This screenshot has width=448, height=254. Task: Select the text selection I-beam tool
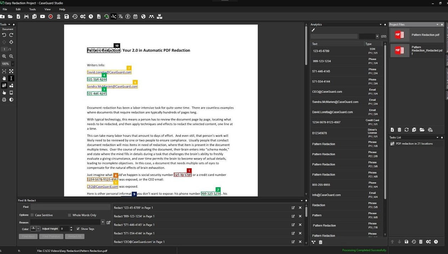(x=11, y=79)
